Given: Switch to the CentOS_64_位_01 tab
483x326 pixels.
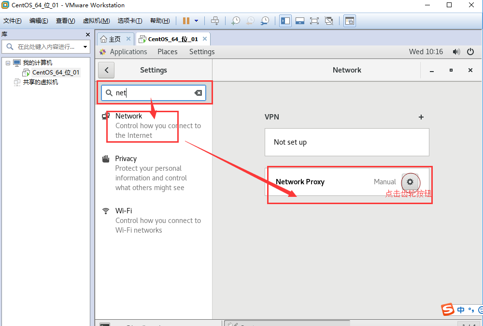Looking at the screenshot, I should 173,39.
